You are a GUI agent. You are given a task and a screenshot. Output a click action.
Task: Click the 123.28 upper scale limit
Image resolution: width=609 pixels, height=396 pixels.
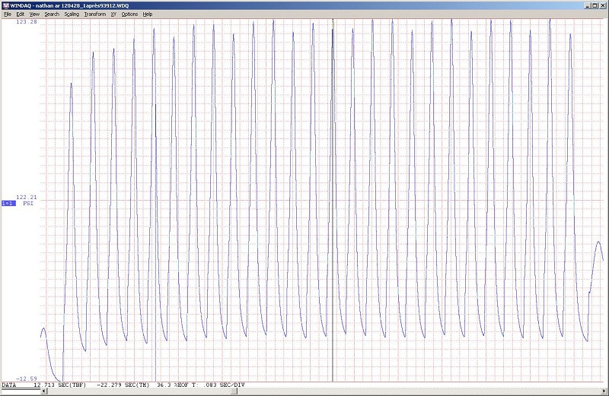click(x=27, y=22)
